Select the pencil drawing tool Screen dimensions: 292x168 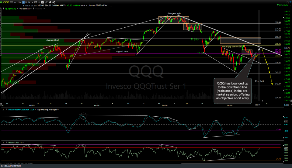[46, 2]
